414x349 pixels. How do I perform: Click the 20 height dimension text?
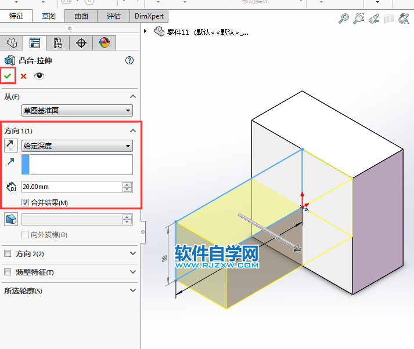click(x=164, y=259)
